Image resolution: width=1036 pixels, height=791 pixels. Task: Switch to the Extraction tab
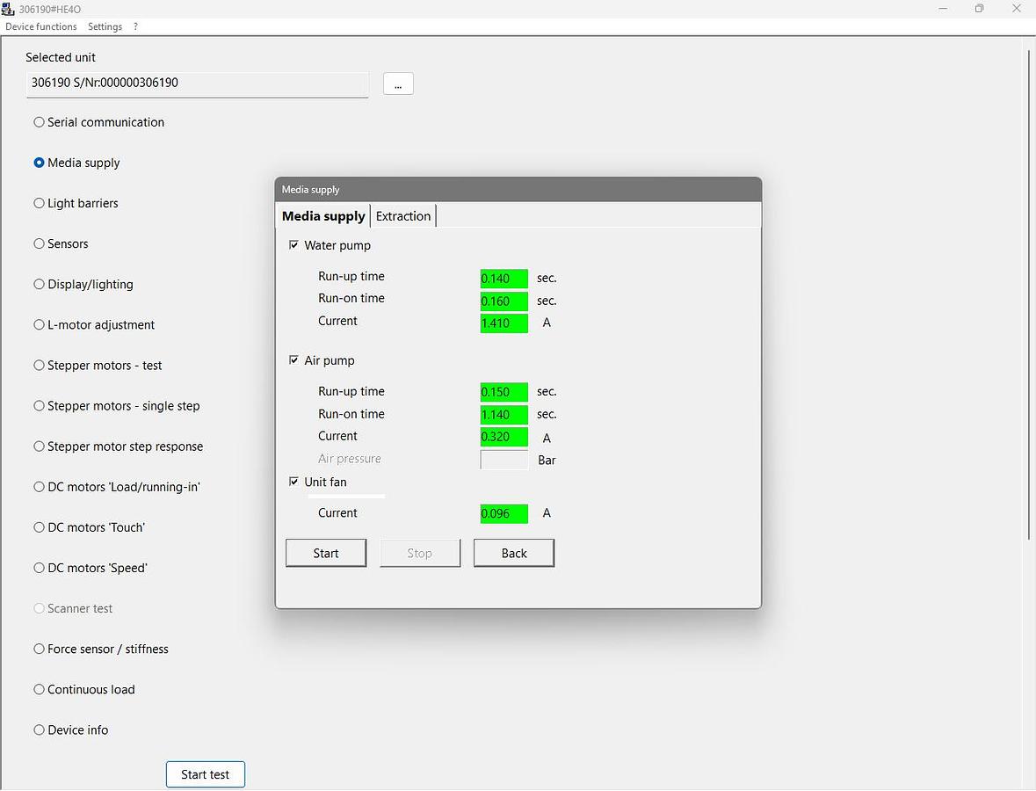tap(403, 216)
